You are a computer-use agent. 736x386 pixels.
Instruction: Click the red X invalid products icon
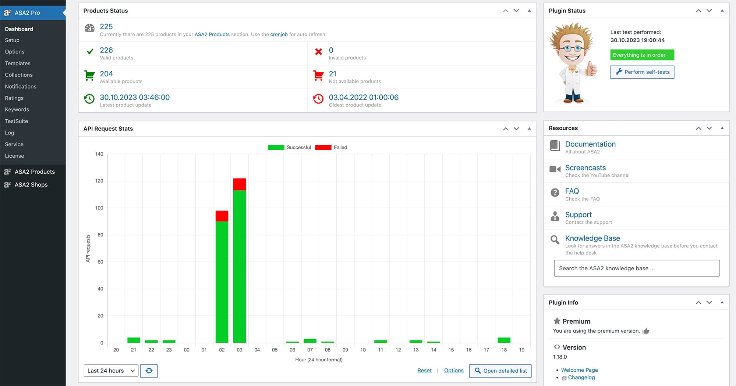point(319,52)
